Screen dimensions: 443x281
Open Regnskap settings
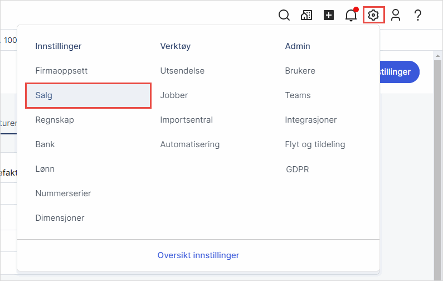click(55, 120)
